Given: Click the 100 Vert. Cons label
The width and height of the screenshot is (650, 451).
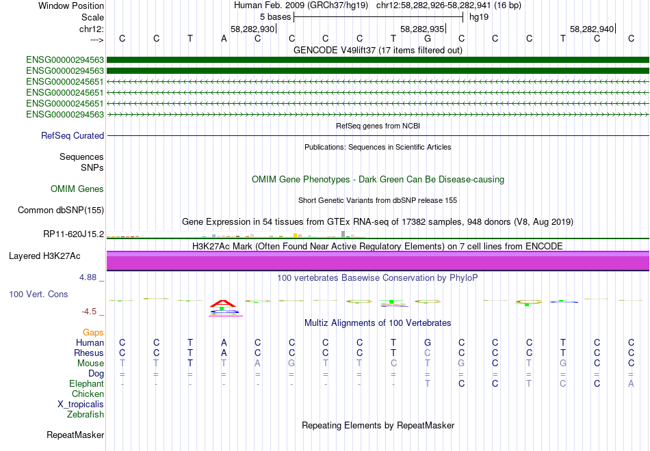Looking at the screenshot, I should point(38,294).
